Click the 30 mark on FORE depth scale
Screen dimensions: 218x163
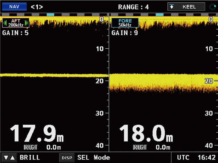coord(209,113)
